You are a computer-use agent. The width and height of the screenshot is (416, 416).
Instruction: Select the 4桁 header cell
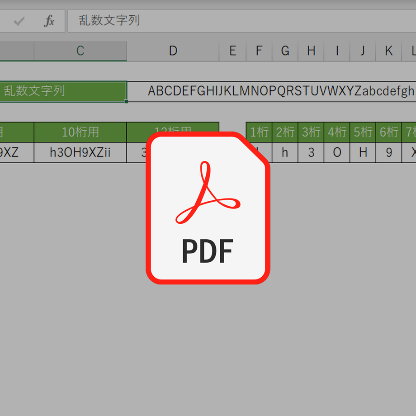337,132
